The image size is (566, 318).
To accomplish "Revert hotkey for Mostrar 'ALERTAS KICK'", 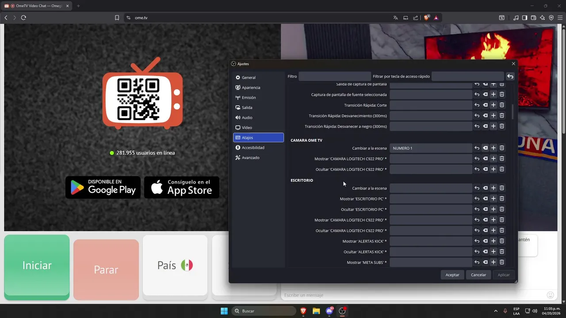I will pos(477,241).
